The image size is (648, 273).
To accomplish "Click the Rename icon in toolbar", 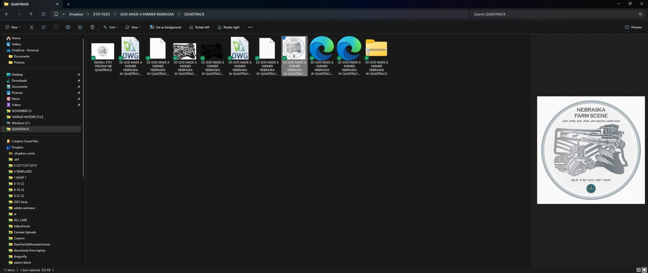I will pyautogui.click(x=68, y=27).
